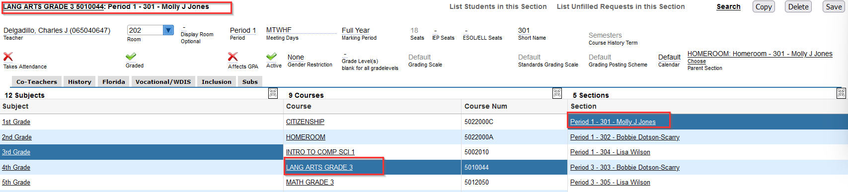Click the Period 1 field
848x192 pixels.
[243, 30]
